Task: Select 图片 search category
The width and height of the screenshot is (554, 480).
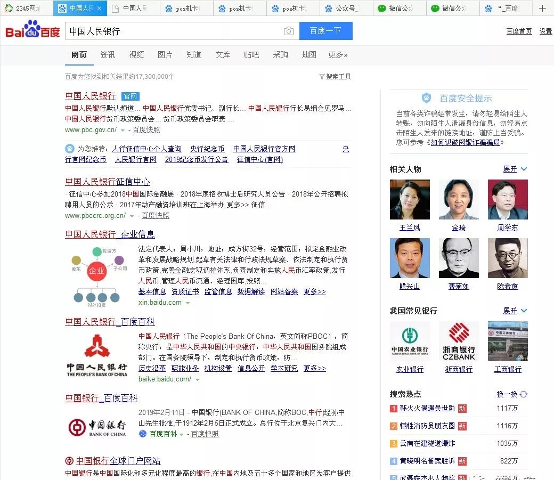Action: pos(165,55)
